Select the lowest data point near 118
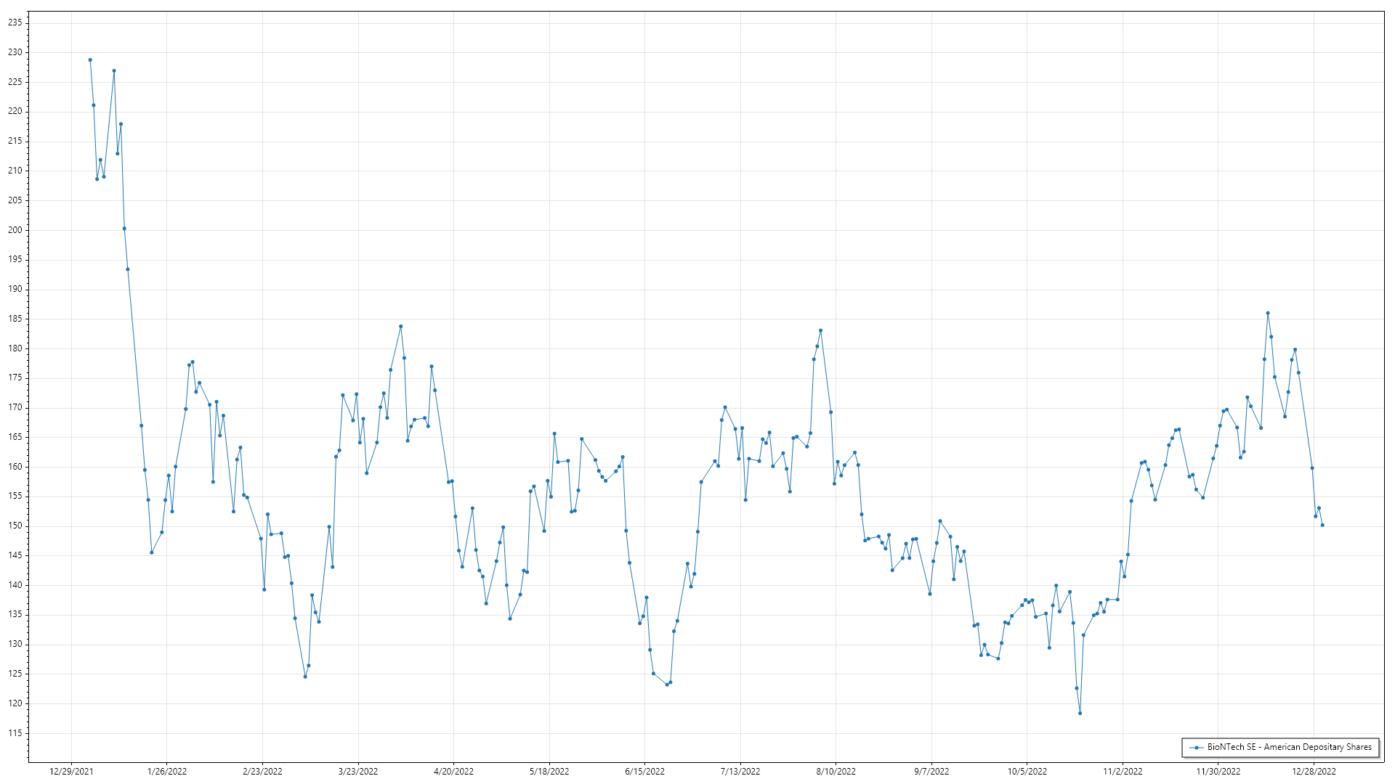This screenshot has height=784, width=1395. pyautogui.click(x=1080, y=713)
